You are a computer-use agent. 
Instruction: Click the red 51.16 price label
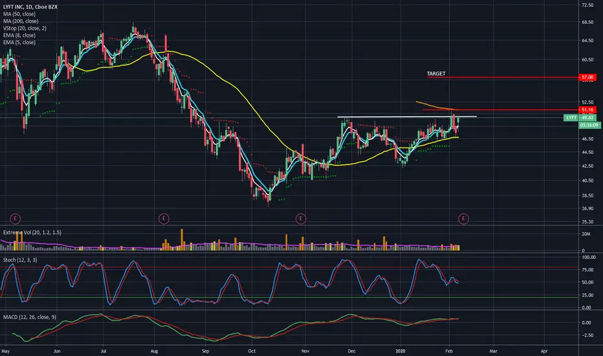point(587,110)
